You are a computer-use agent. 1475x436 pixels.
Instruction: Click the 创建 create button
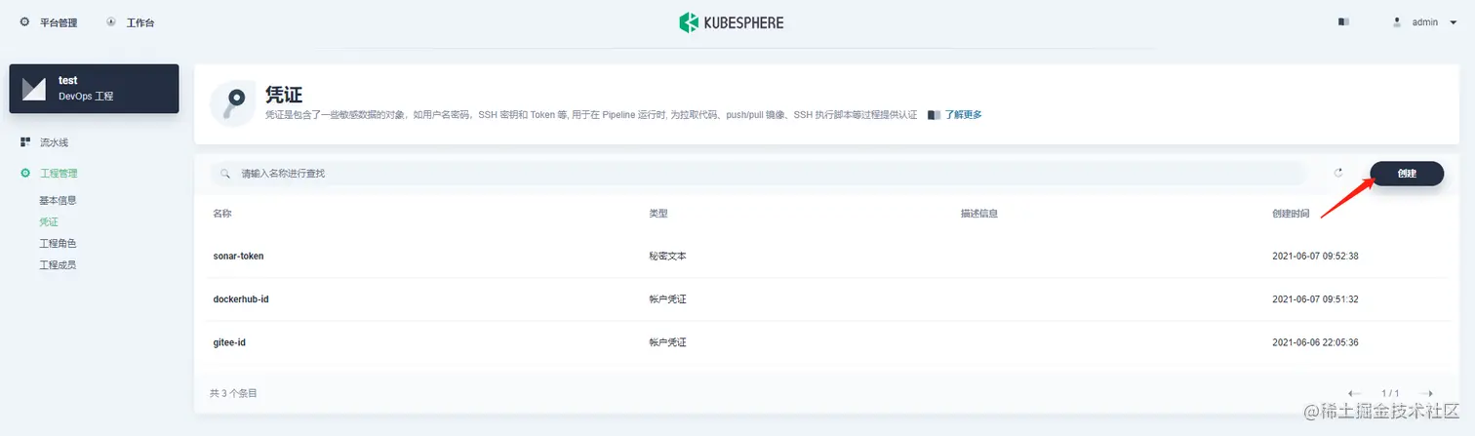[1407, 173]
